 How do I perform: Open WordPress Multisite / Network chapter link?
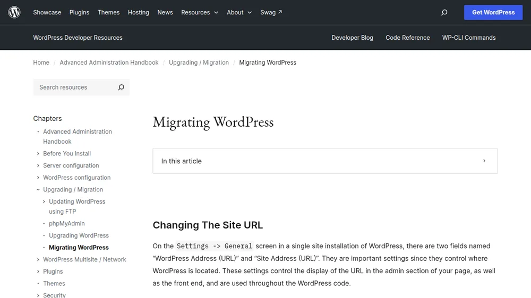(x=84, y=259)
